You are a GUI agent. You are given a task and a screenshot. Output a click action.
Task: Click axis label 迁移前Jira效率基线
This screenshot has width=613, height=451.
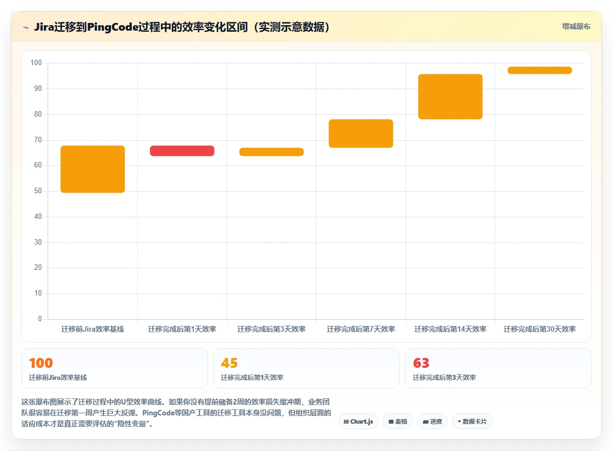pyautogui.click(x=92, y=329)
